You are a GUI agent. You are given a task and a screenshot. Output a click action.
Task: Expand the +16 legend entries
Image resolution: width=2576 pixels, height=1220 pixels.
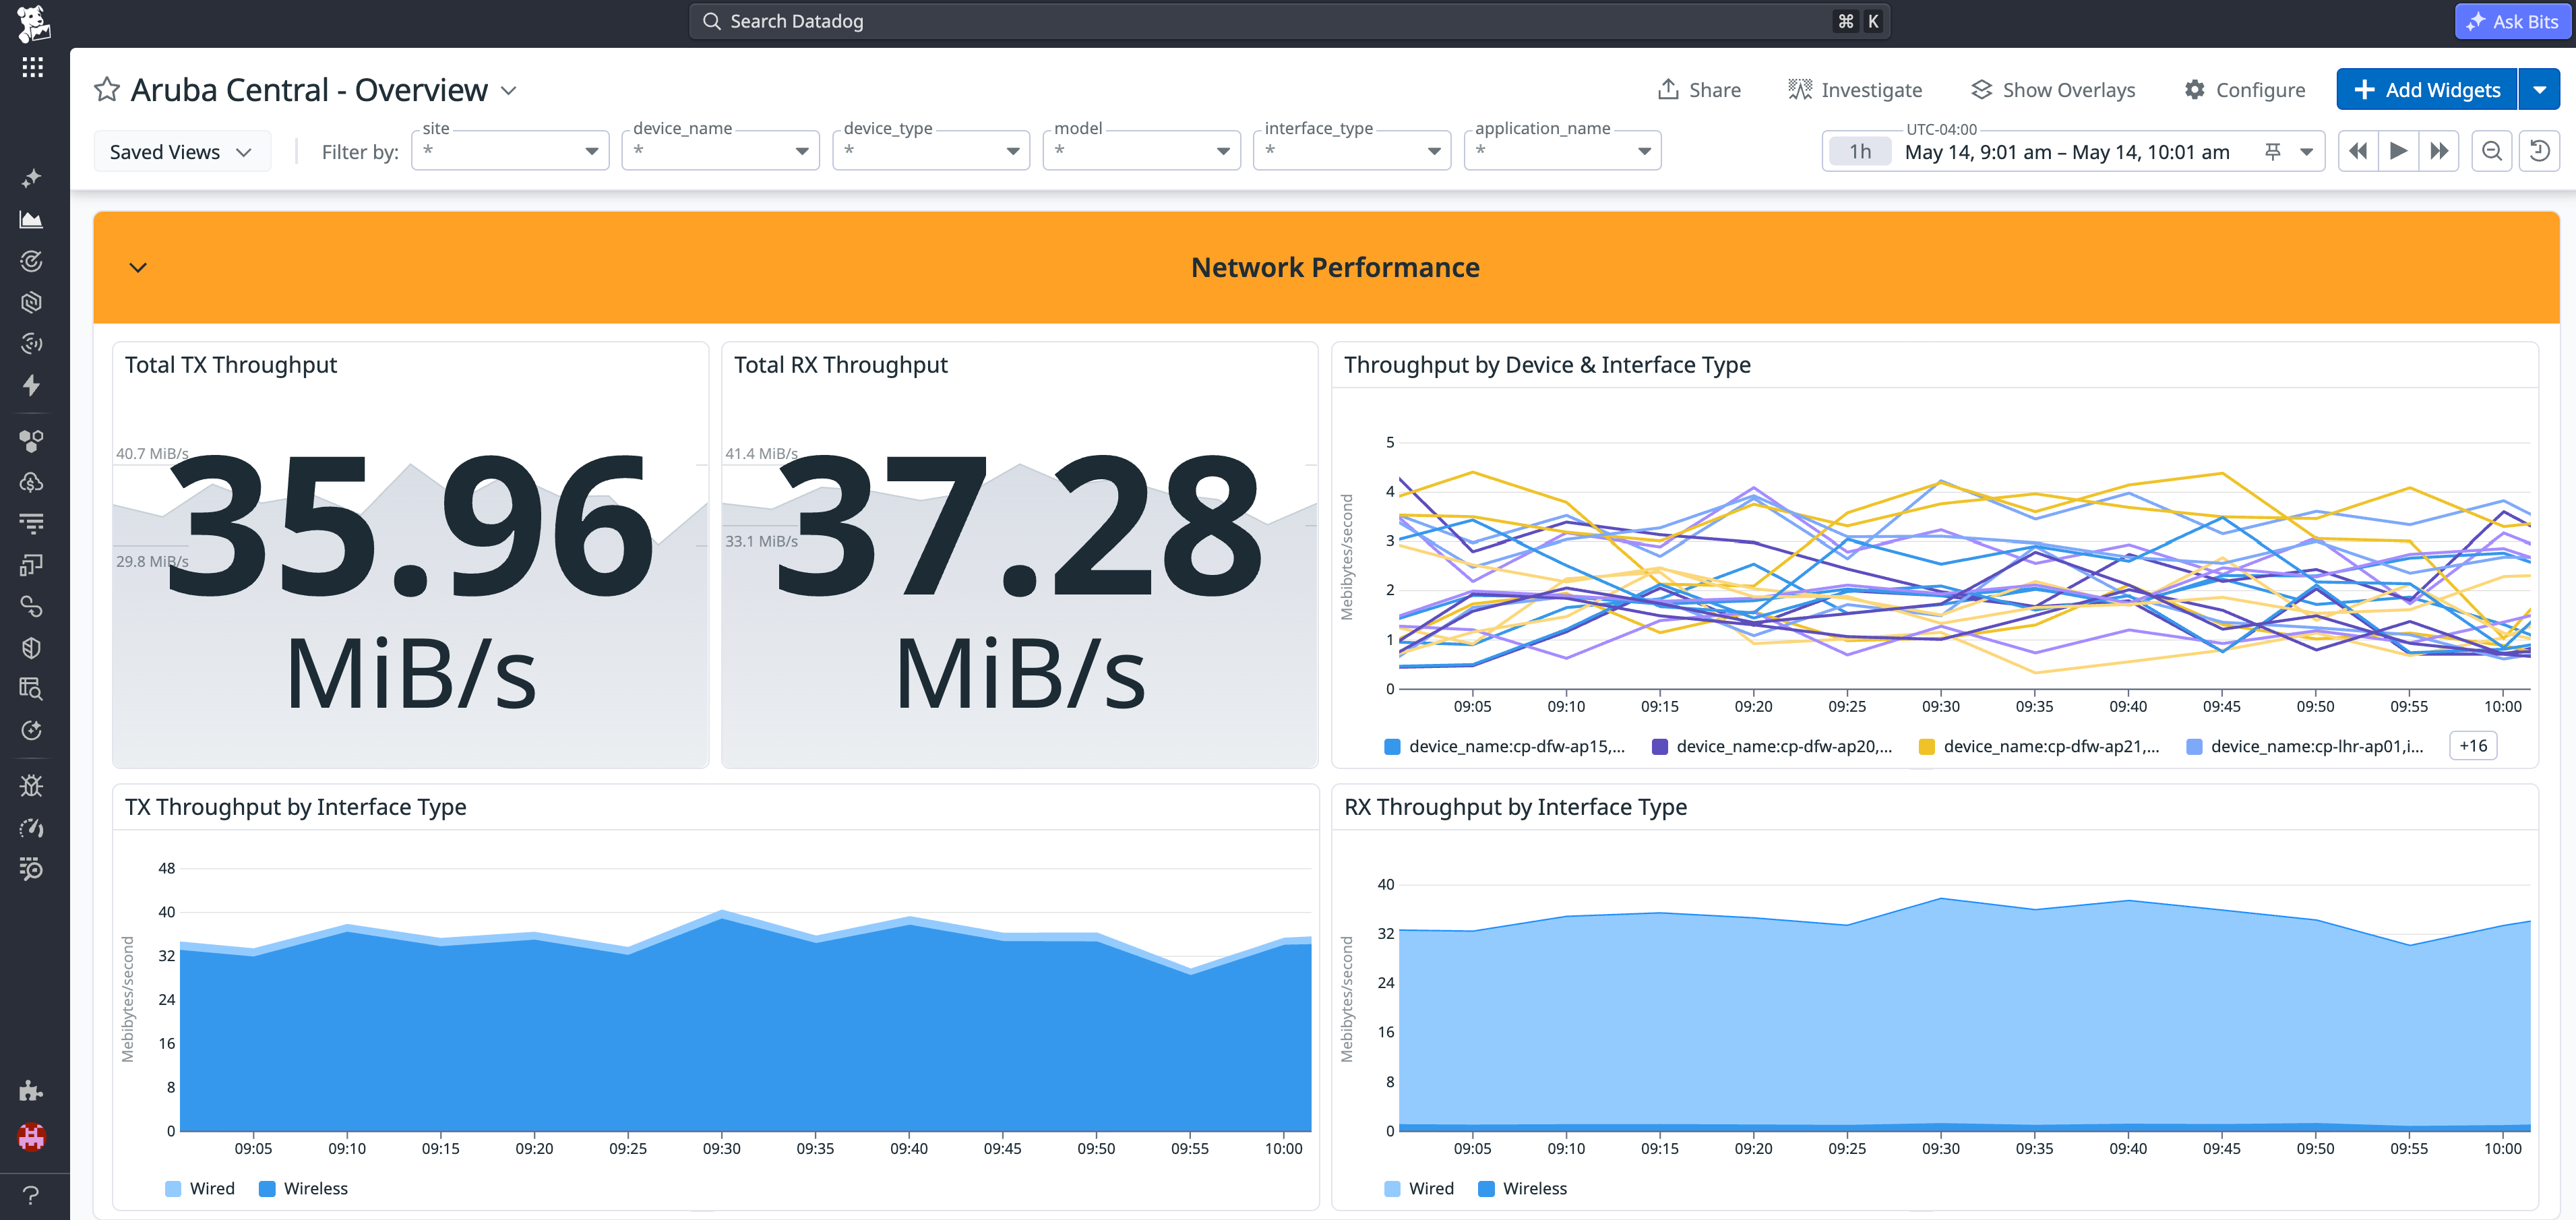pos(2473,745)
